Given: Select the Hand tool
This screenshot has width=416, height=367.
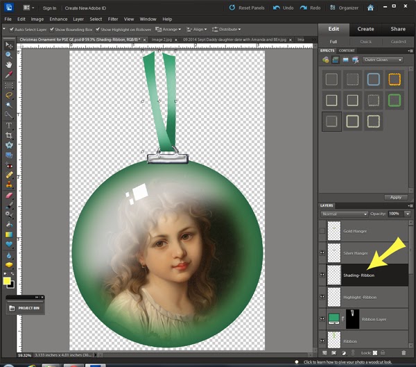Looking at the screenshot, I should [8, 64].
